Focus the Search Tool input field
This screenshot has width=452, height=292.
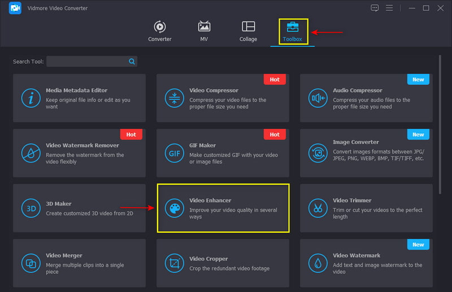[x=92, y=62]
